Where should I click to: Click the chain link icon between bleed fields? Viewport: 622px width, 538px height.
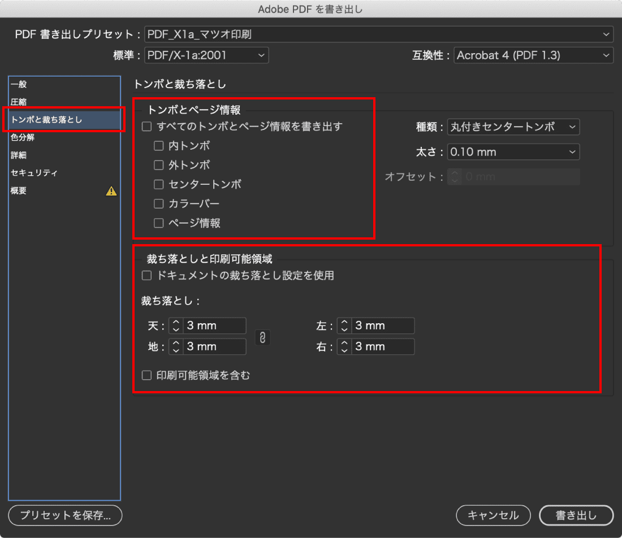tap(262, 337)
